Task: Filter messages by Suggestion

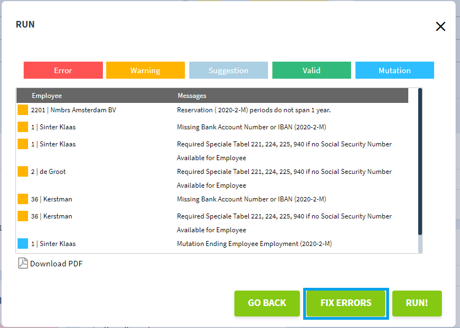Action: [x=228, y=70]
